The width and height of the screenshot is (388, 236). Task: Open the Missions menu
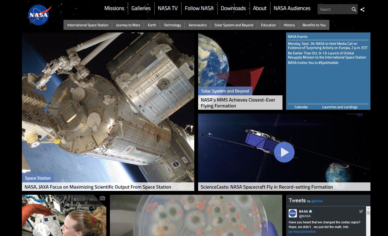pos(114,8)
